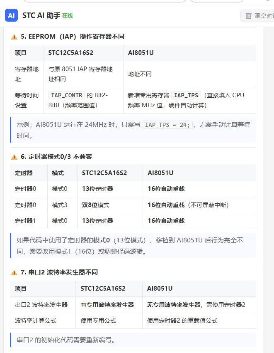Screen dimensions: 274x353
Task: Click the 无专用波特率发生器 cell
Action: coord(199,305)
